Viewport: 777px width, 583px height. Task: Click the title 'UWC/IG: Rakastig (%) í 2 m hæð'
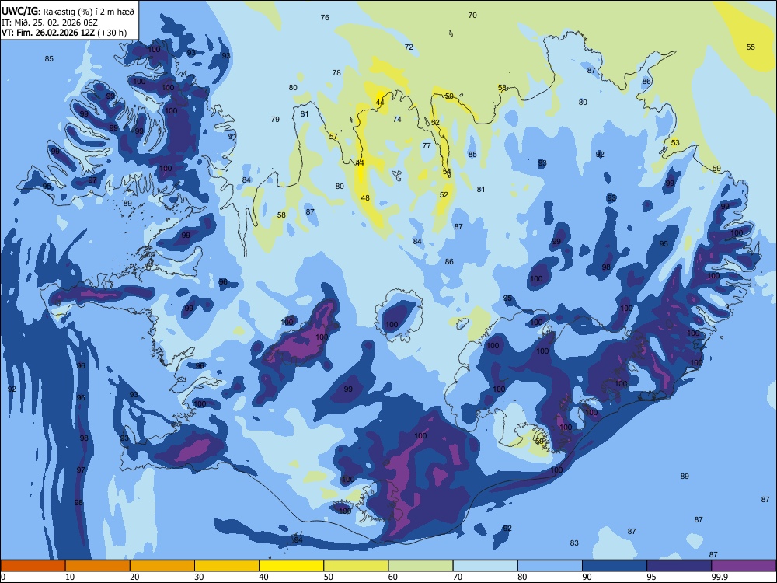pyautogui.click(x=68, y=12)
